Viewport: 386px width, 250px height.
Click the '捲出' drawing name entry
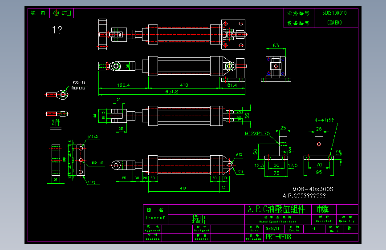(x=199, y=219)
